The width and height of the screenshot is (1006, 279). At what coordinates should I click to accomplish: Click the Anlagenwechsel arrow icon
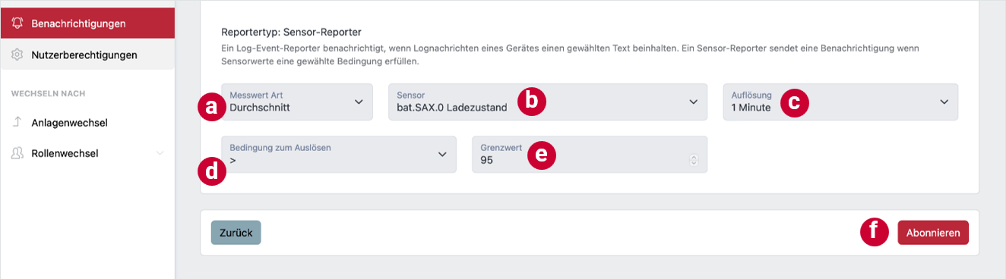coord(17,123)
